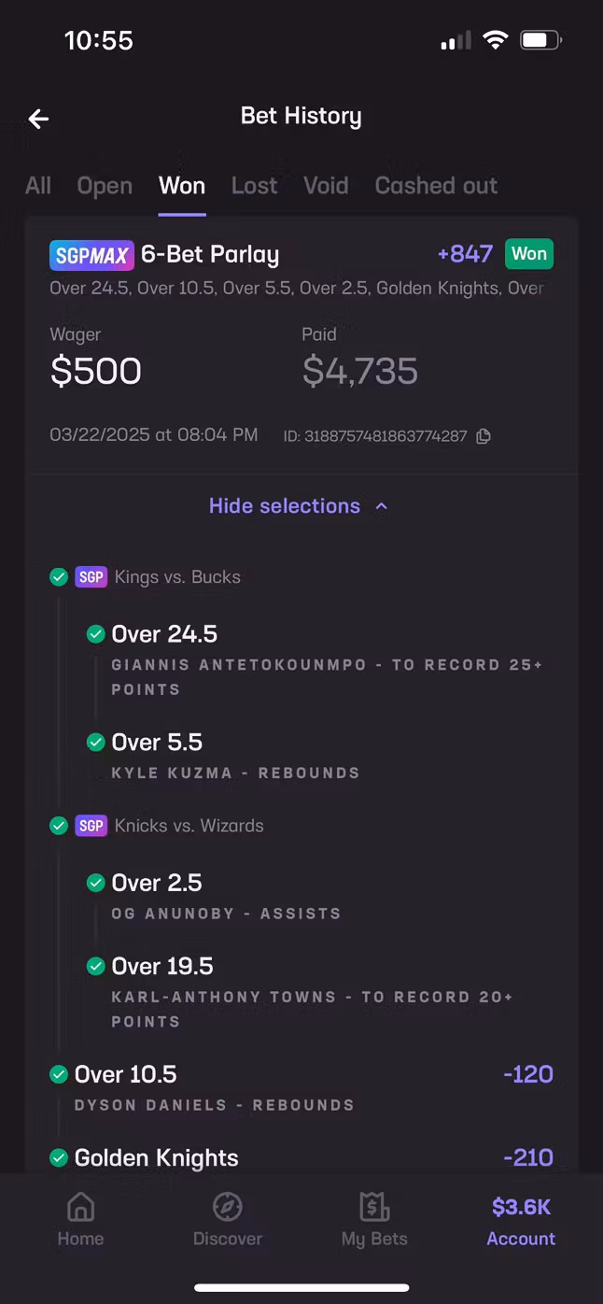This screenshot has width=603, height=1304.
Task: Tap the SGPMAX badge on parlay
Action: (91, 255)
